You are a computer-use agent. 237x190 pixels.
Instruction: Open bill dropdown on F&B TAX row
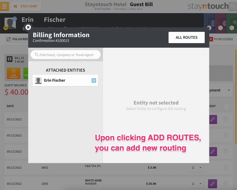point(197,168)
